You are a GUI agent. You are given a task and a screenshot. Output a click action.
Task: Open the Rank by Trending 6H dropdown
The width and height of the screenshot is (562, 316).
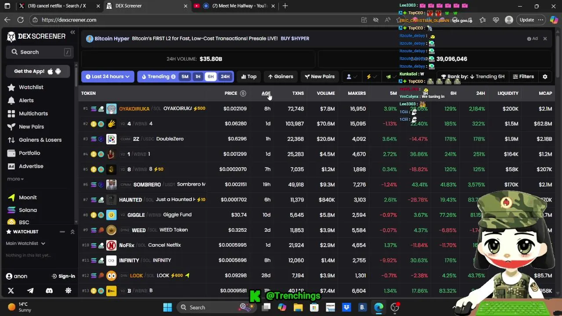(472, 76)
